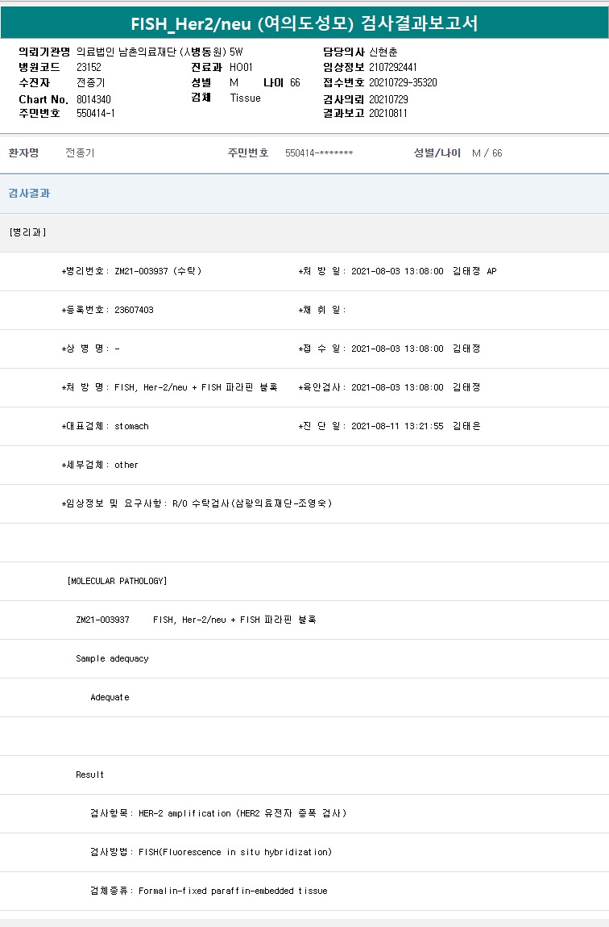
Task: Select the [병리과] section label
Action: coord(28,232)
